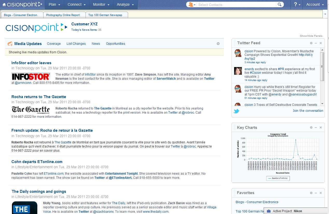Click the briefcase icon on Active Project Nikon
The height and width of the screenshot is (214, 329).
268,211
